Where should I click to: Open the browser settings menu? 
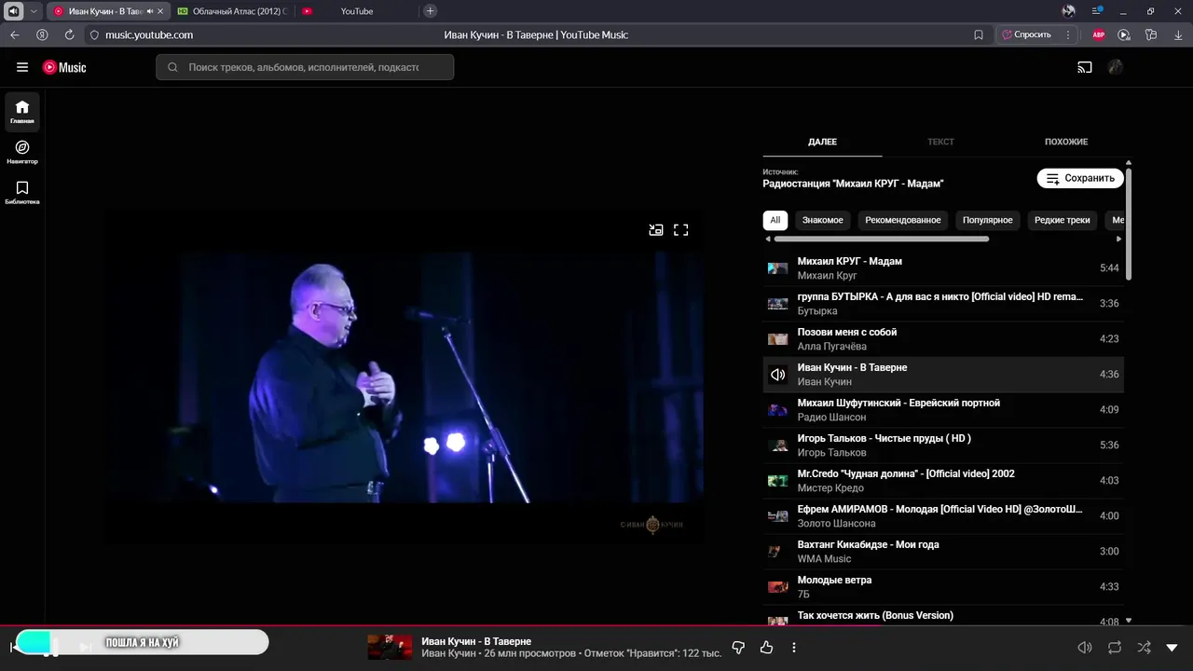click(x=1098, y=11)
